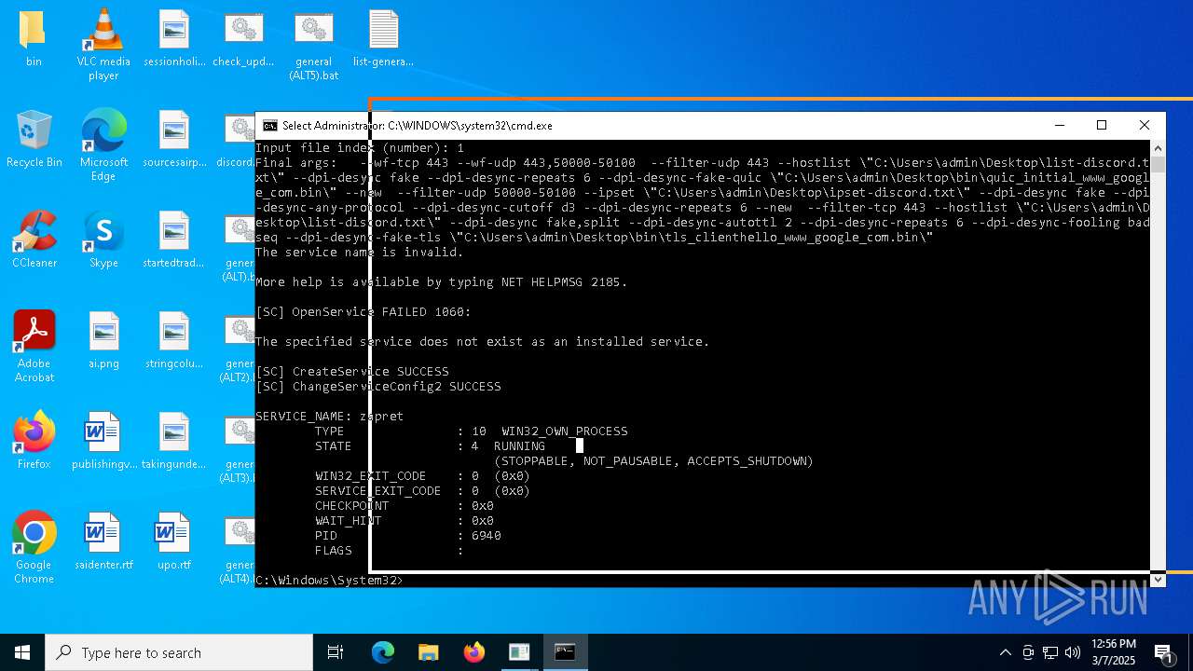The width and height of the screenshot is (1193, 671).
Task: Launch Skype desktop shortcut
Action: tap(103, 239)
